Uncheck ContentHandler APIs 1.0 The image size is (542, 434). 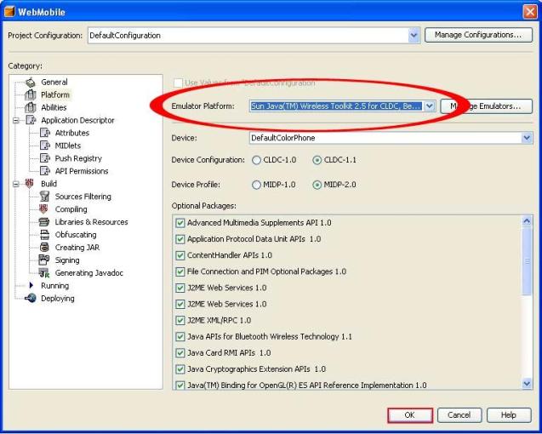click(x=180, y=255)
